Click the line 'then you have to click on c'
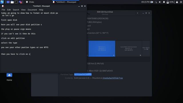 coord(15,54)
